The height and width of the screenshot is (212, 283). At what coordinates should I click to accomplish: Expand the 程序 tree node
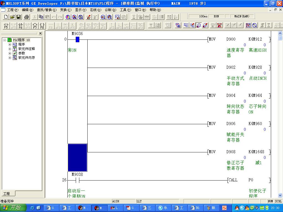(10, 44)
